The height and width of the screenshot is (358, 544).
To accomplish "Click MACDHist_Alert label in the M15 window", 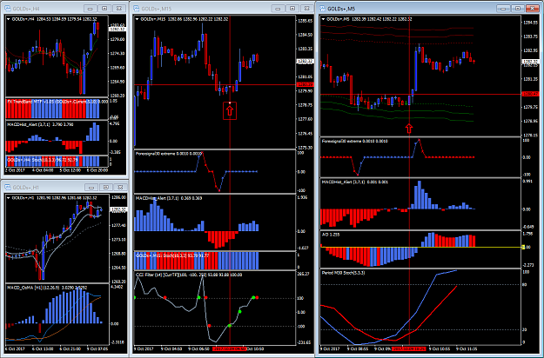I will coord(169,198).
